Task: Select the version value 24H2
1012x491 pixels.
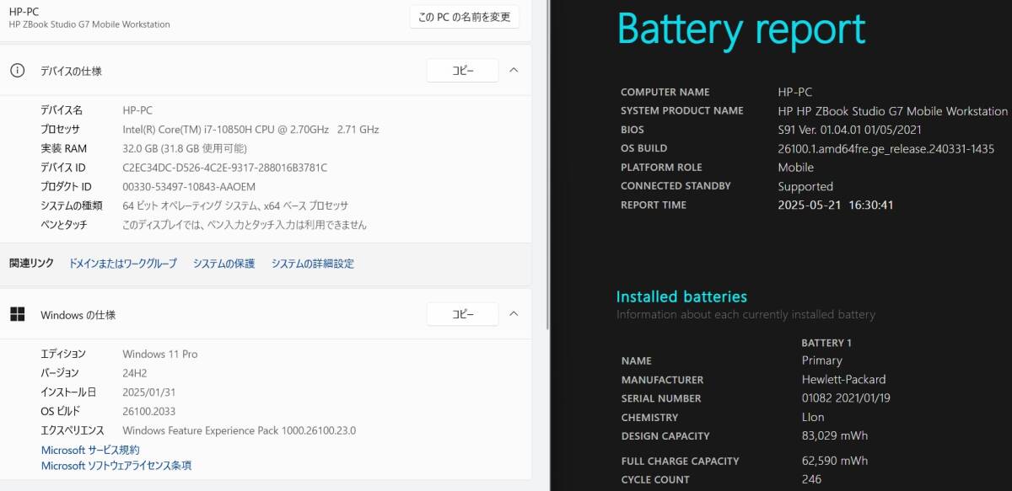Action: 136,372
